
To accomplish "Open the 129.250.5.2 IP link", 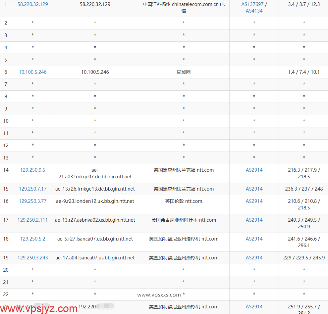I will click(x=32, y=239).
